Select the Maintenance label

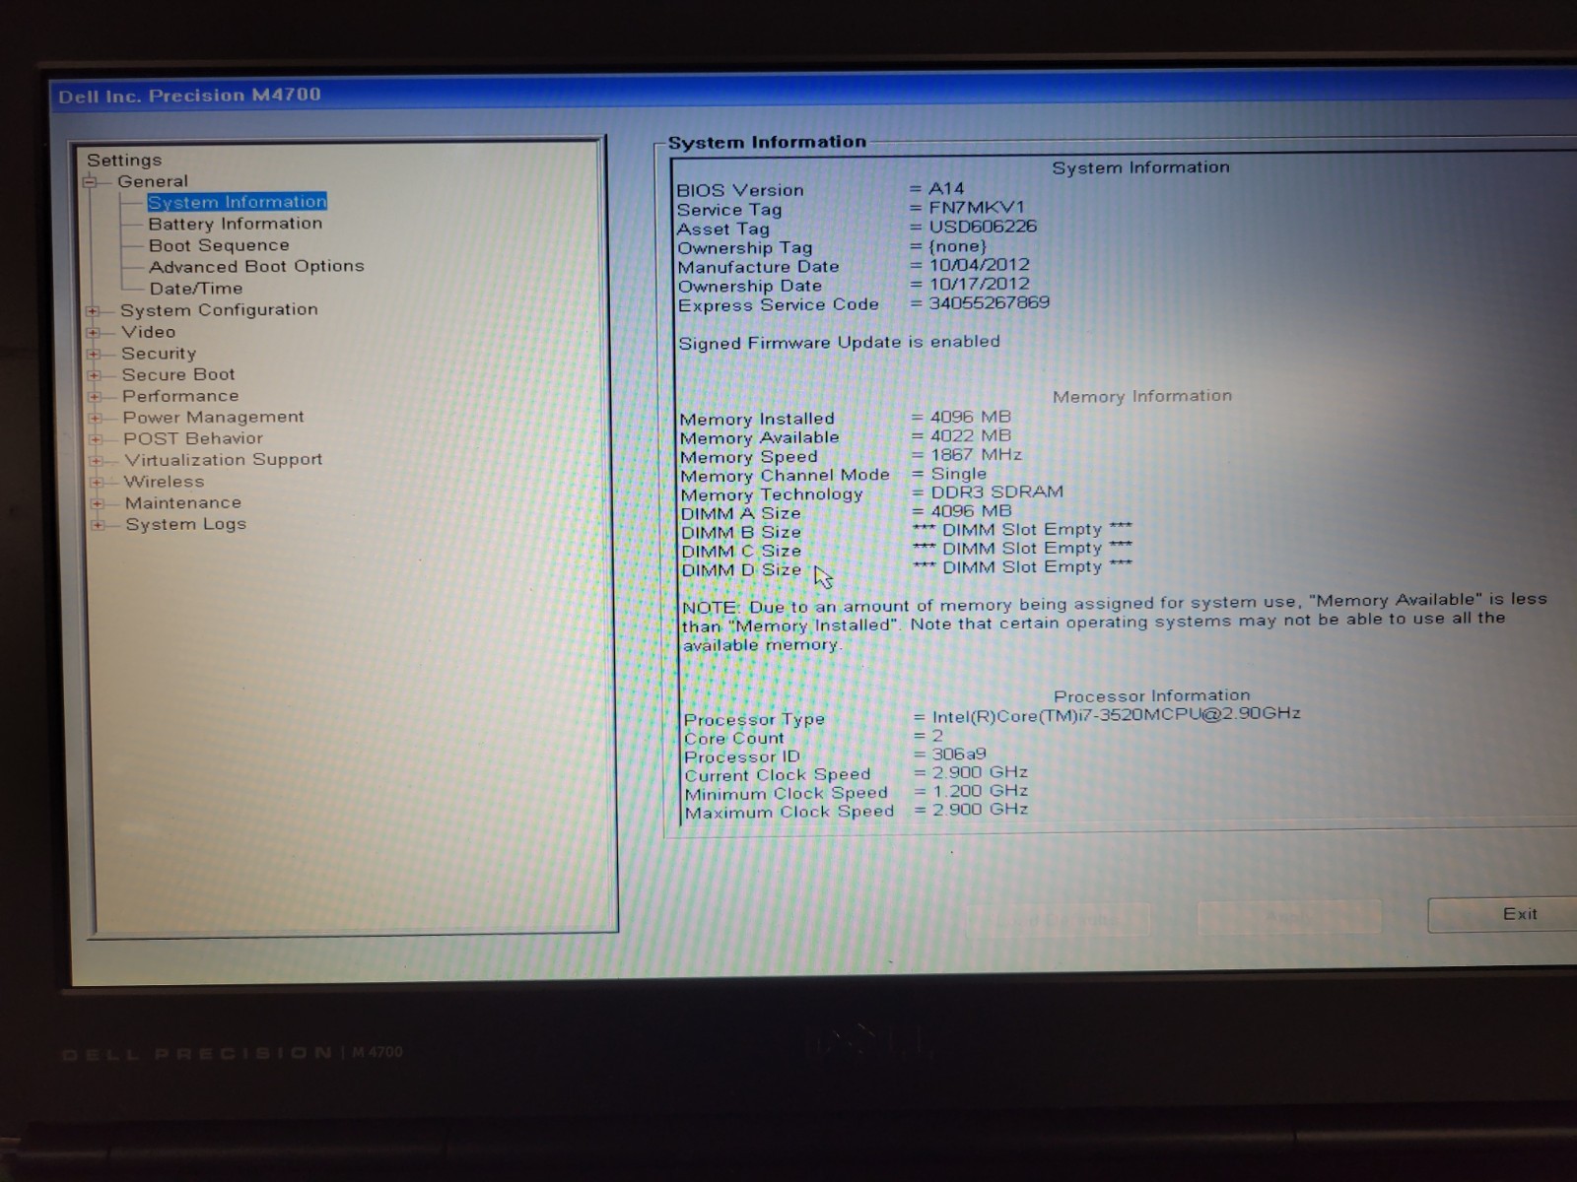183,502
